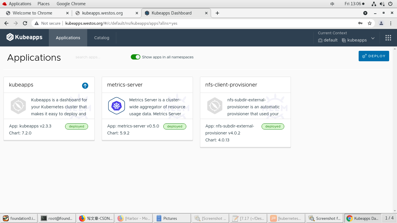Click nfs-client-provisioner card placeholder icon

pos(215,106)
